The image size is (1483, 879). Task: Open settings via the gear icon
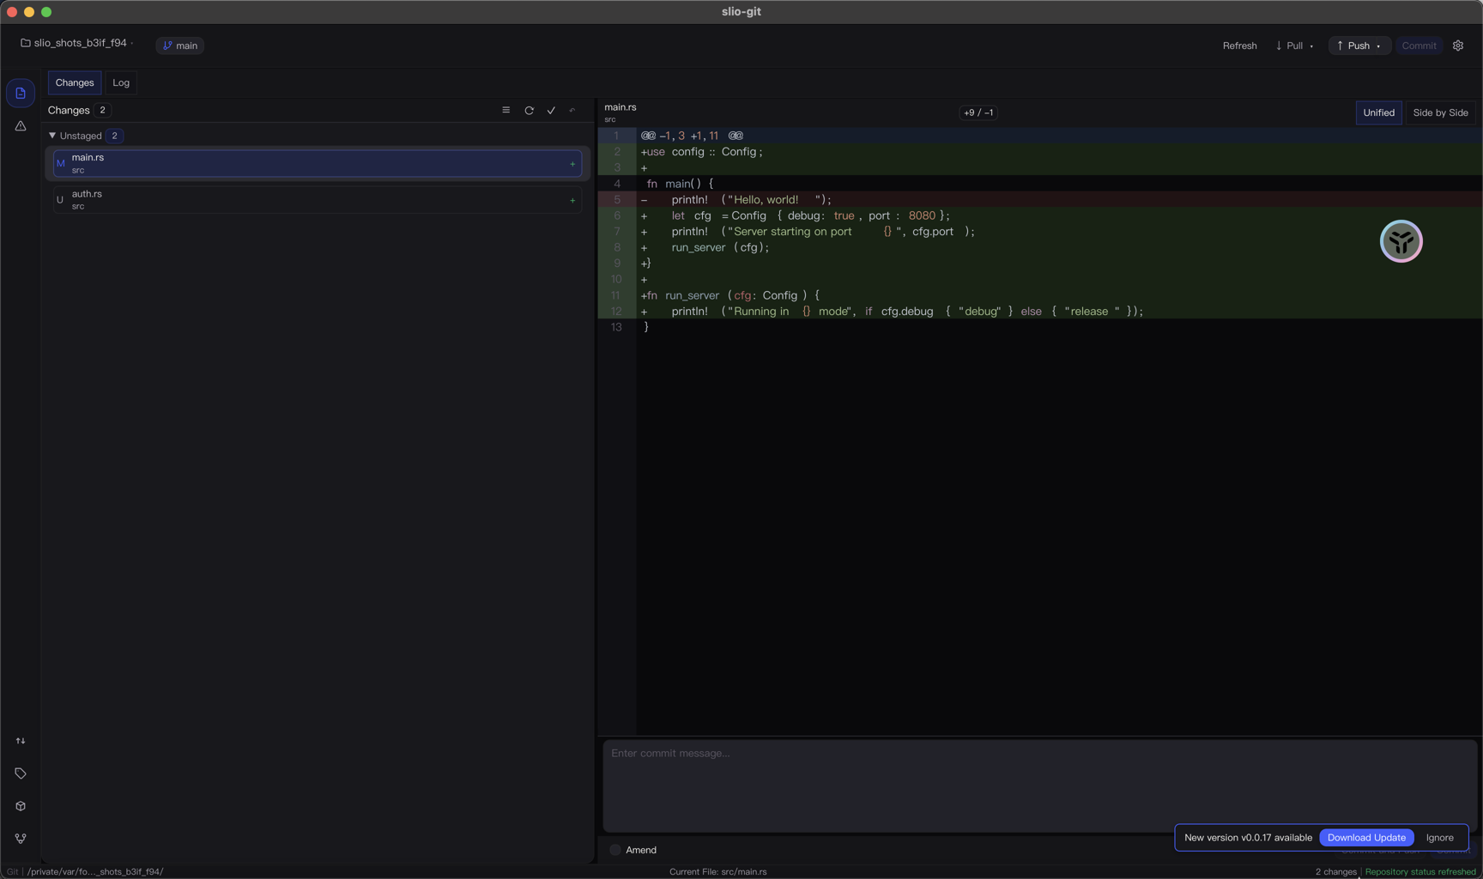[1457, 45]
